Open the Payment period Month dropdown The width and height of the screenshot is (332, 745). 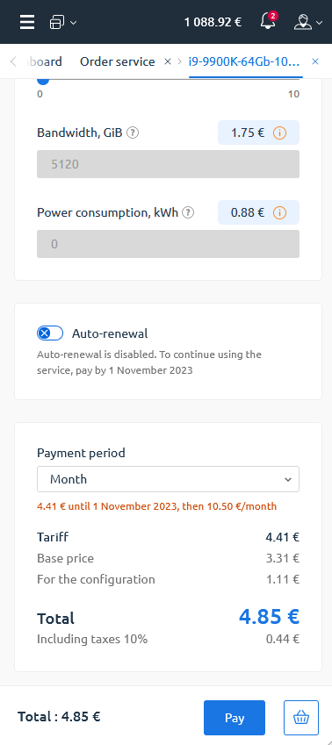[168, 479]
